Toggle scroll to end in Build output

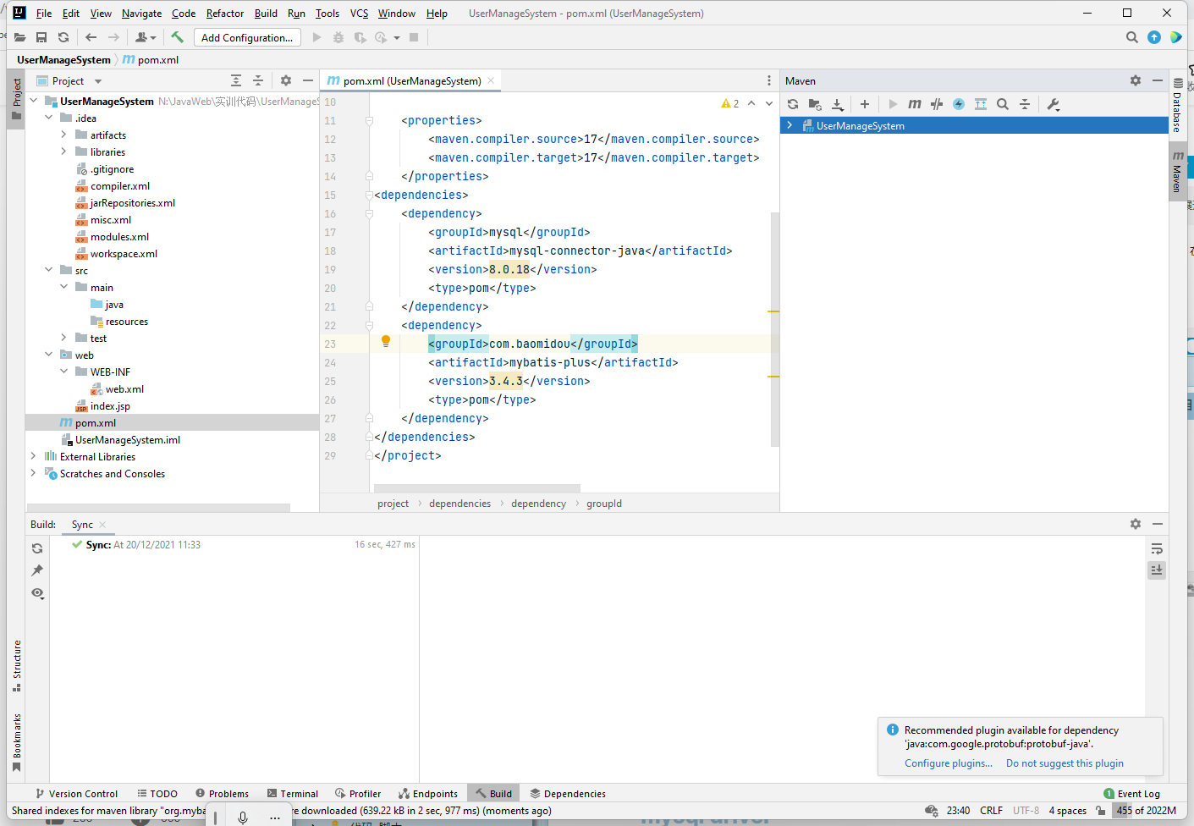(1157, 570)
